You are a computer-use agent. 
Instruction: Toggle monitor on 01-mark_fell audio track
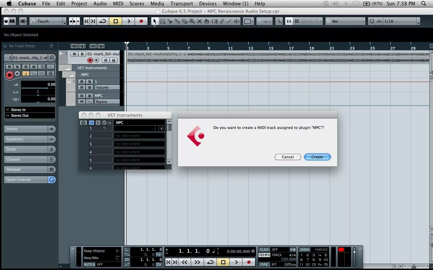(96, 60)
